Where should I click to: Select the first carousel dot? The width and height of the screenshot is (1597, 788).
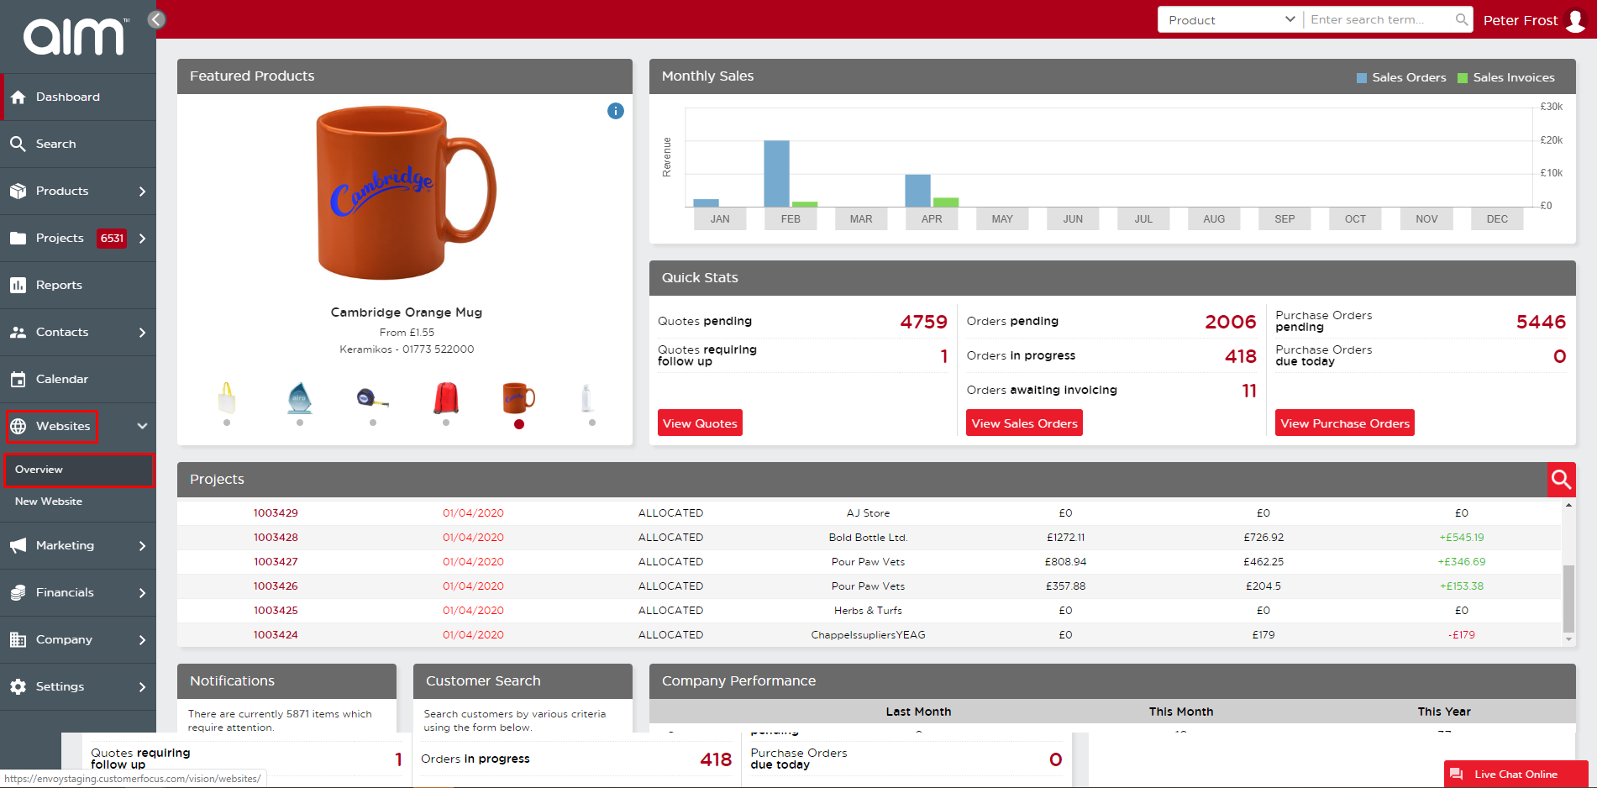tap(227, 423)
